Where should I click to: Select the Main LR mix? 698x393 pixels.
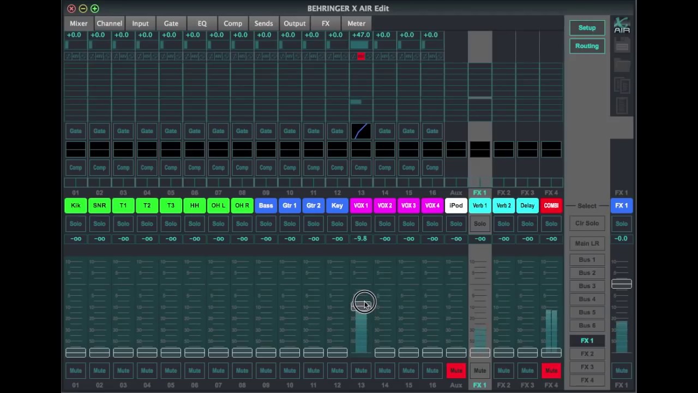tap(587, 243)
